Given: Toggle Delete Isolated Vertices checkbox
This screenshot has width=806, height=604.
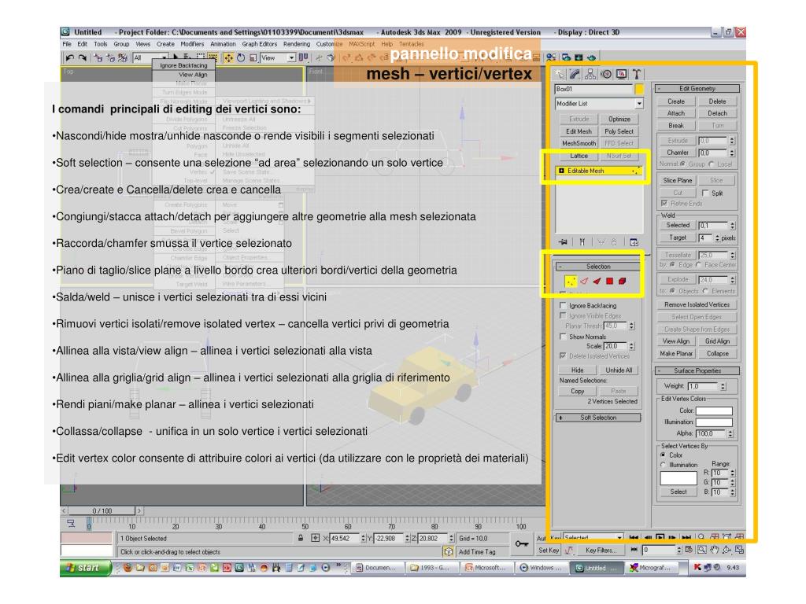Looking at the screenshot, I should click(563, 356).
